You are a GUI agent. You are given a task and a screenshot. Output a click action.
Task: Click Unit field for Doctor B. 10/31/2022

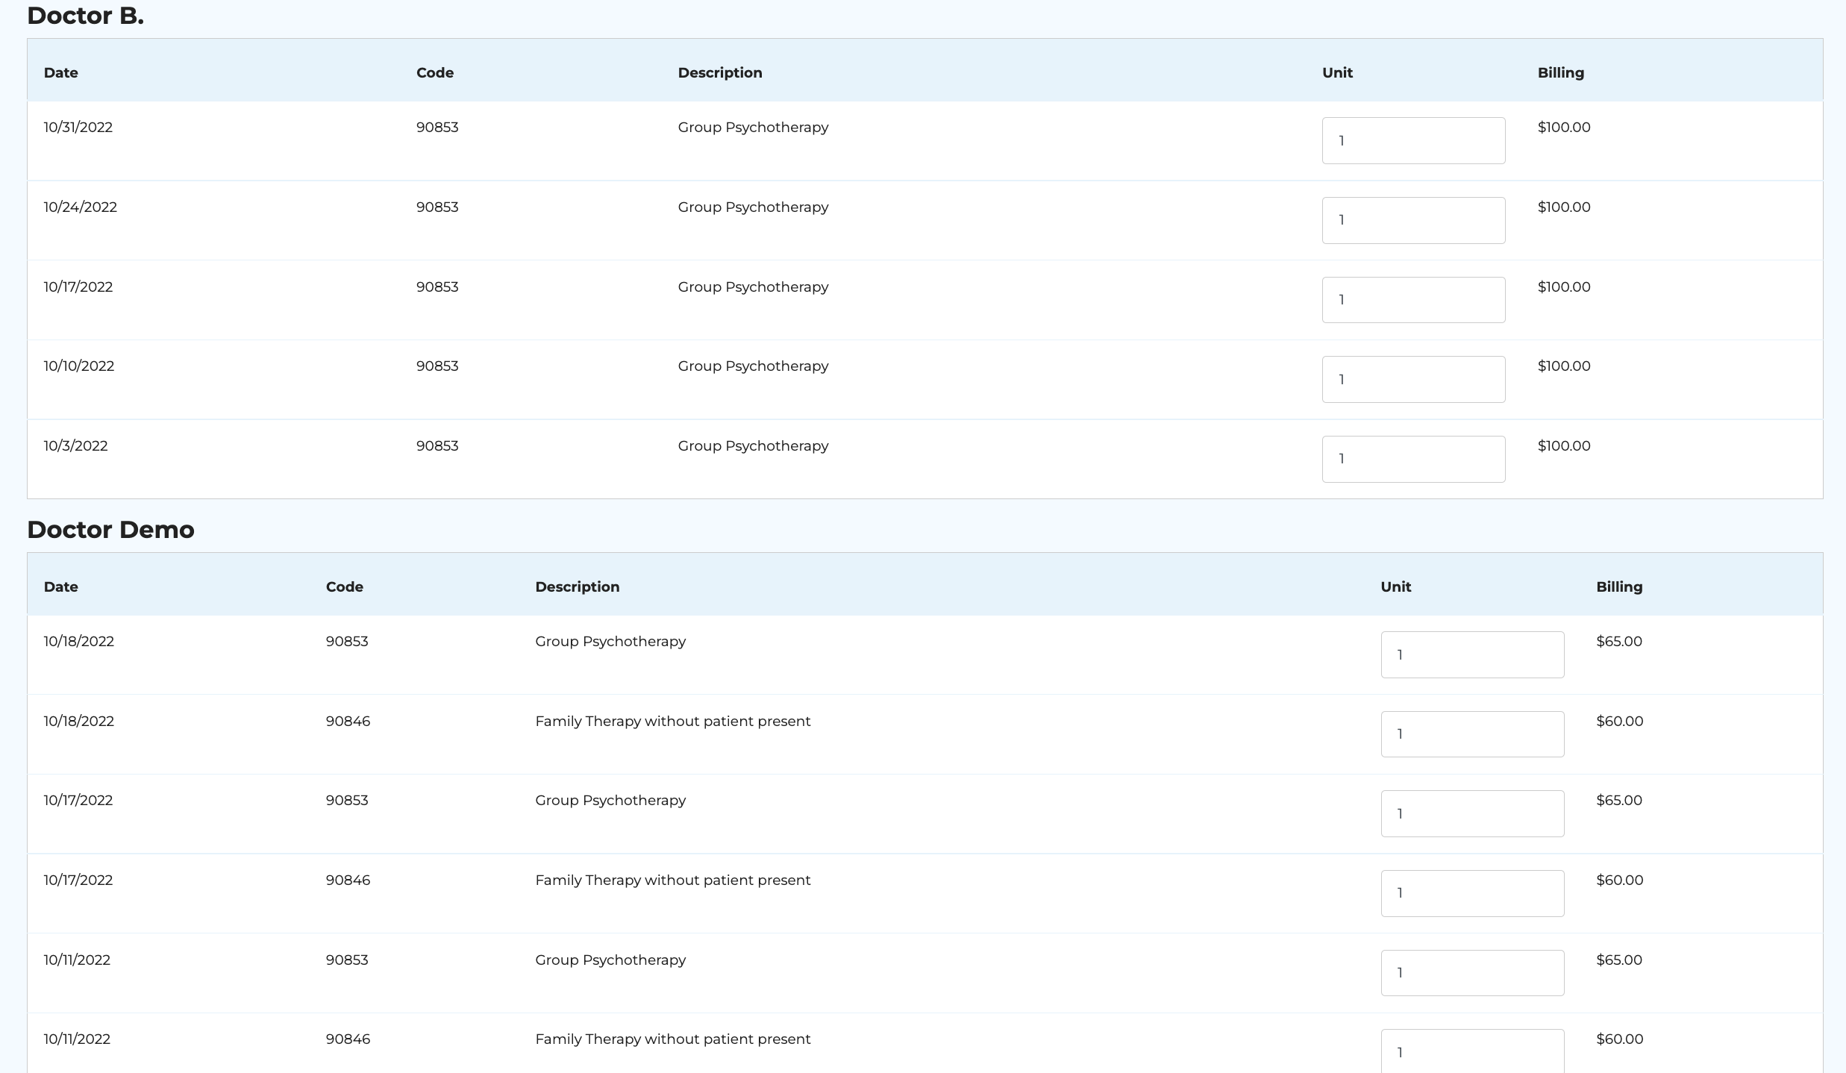tap(1412, 140)
